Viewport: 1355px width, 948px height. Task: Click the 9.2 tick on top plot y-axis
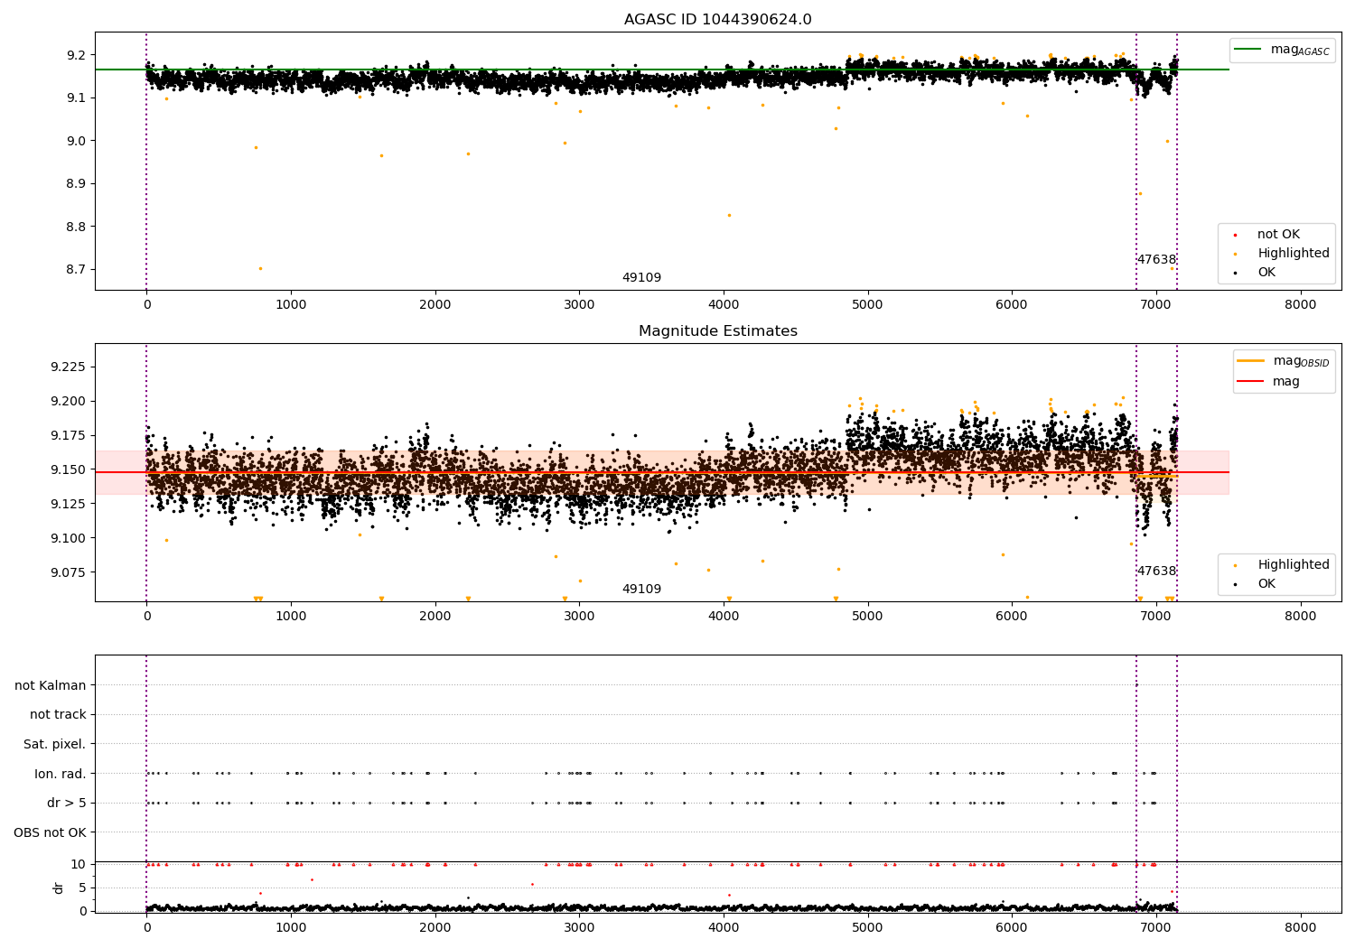click(77, 55)
